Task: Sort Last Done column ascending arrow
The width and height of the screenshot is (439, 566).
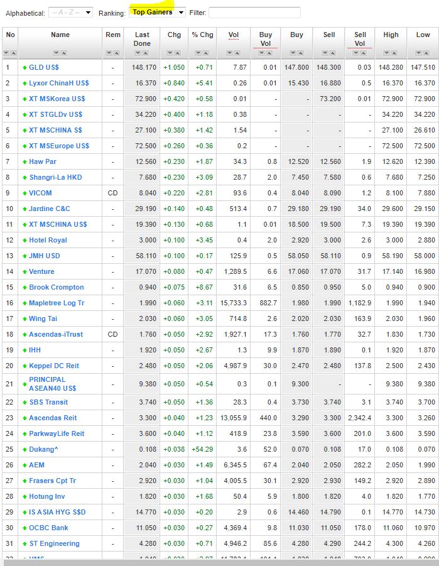Action: [145, 53]
